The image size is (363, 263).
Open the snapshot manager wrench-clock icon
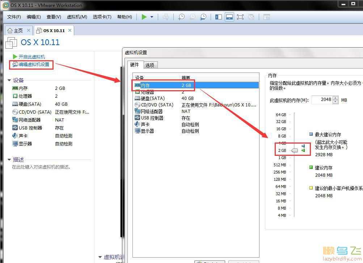(x=203, y=17)
